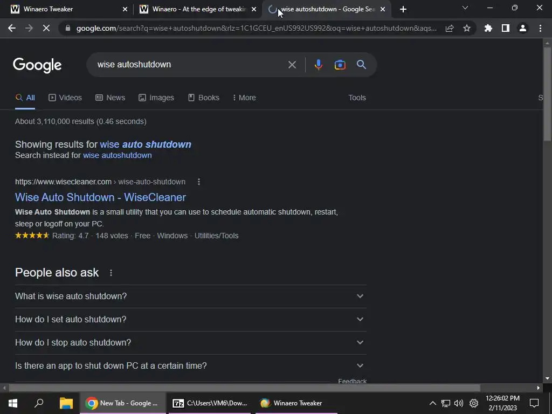This screenshot has height=414, width=552.
Task: Share this page from address bar
Action: [x=450, y=28]
